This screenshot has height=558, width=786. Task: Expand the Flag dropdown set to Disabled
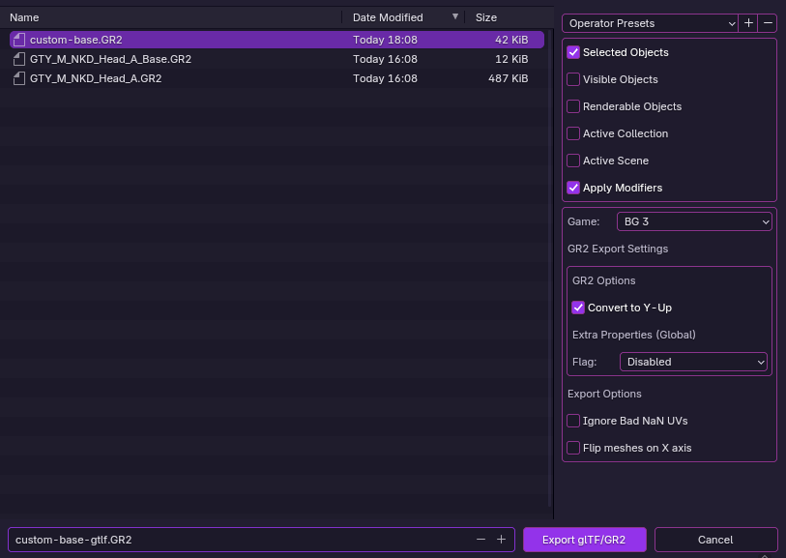tap(693, 362)
